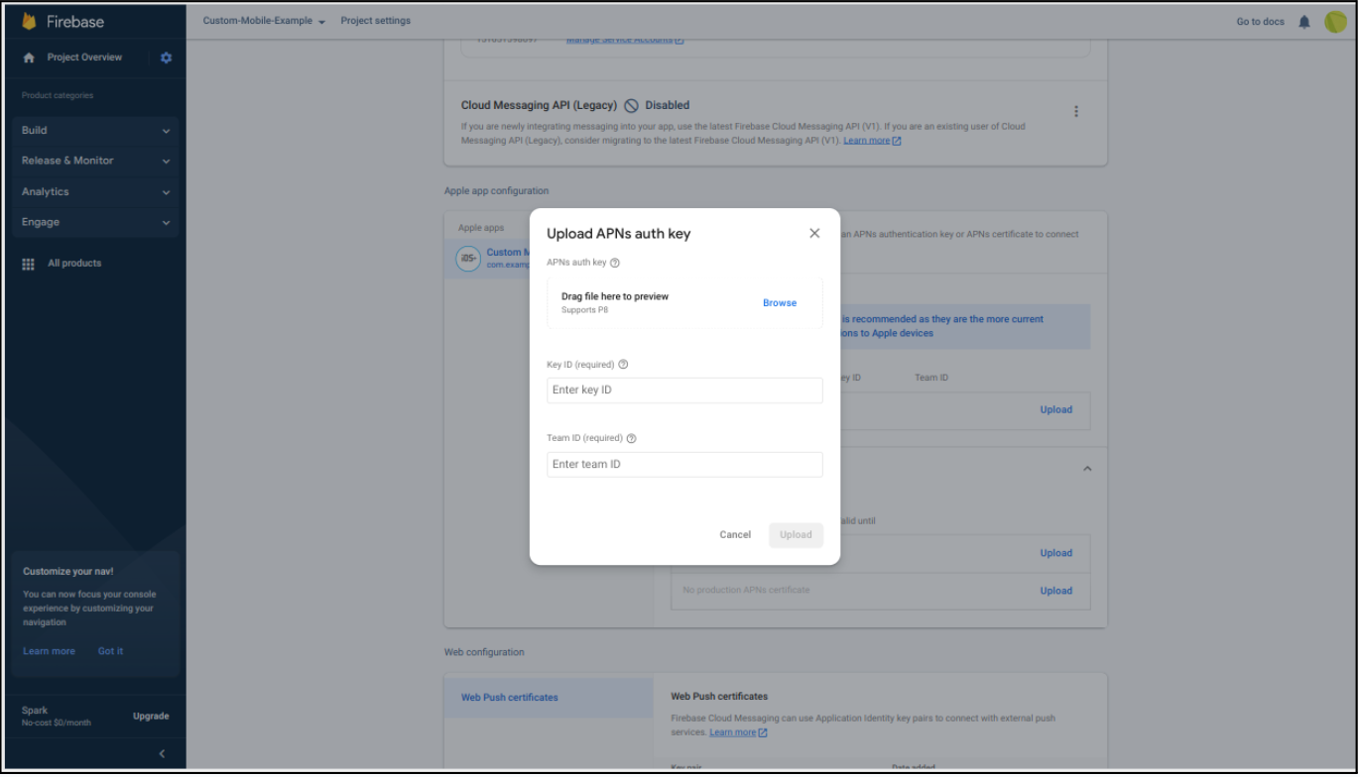
Task: Open the notifications bell
Action: [1304, 22]
